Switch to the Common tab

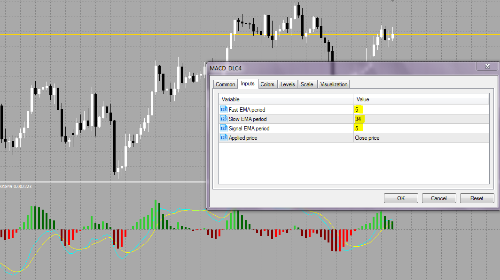point(225,84)
